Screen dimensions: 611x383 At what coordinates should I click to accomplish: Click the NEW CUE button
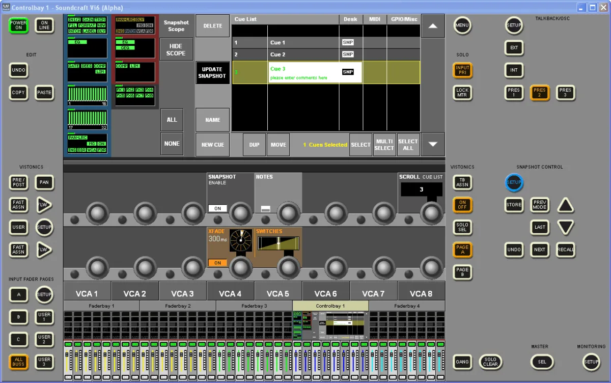click(x=212, y=145)
